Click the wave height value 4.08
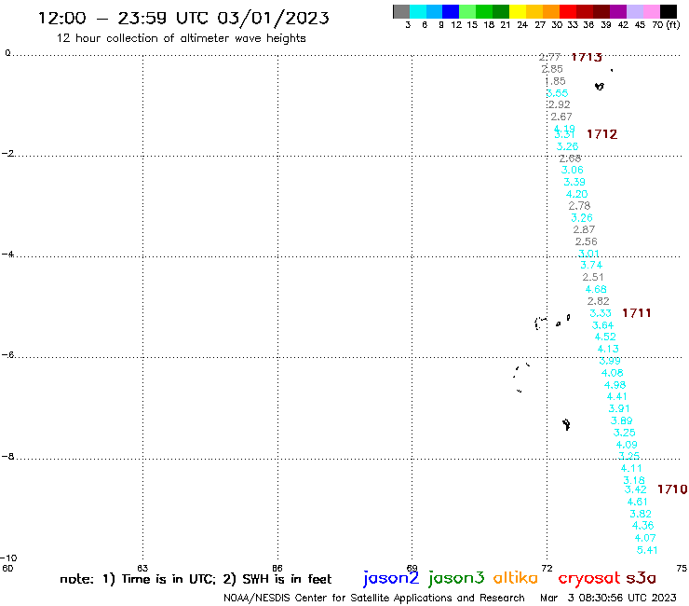 click(x=612, y=373)
